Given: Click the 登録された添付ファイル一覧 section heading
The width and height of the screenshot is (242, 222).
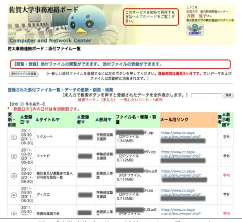Looking at the screenshot, I should [60, 90].
